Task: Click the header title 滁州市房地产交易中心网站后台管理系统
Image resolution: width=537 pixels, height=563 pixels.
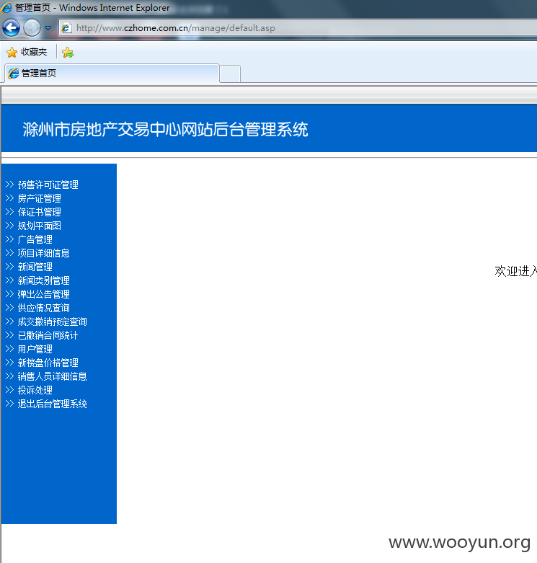Action: coord(165,129)
